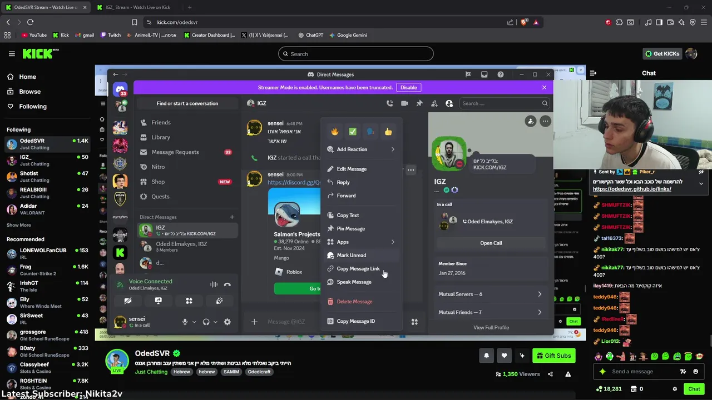712x400 pixels.
Task: Disable Streamer Mode button
Action: (x=408, y=87)
